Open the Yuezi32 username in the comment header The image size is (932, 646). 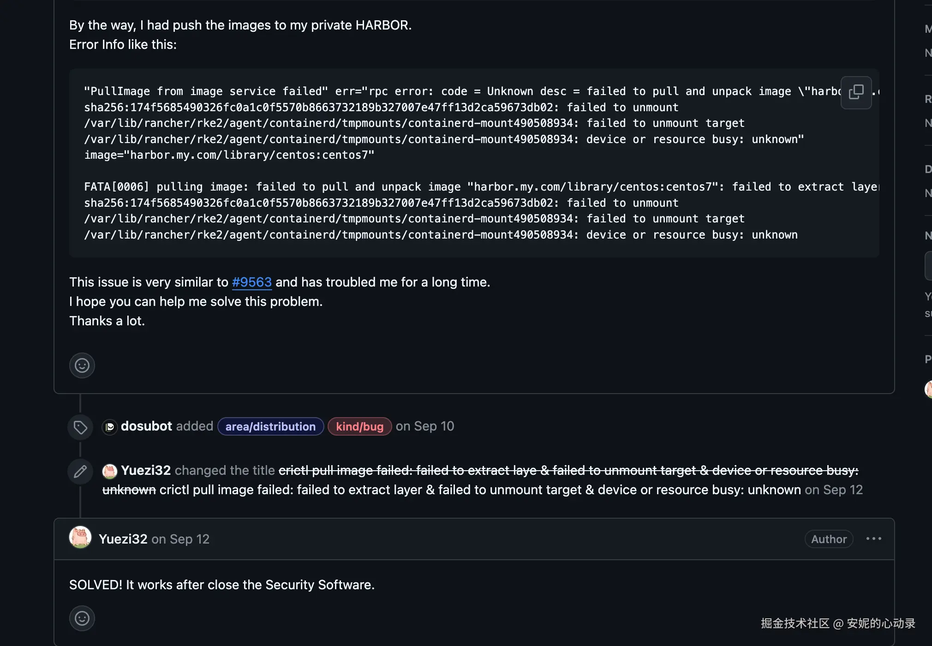[123, 539]
